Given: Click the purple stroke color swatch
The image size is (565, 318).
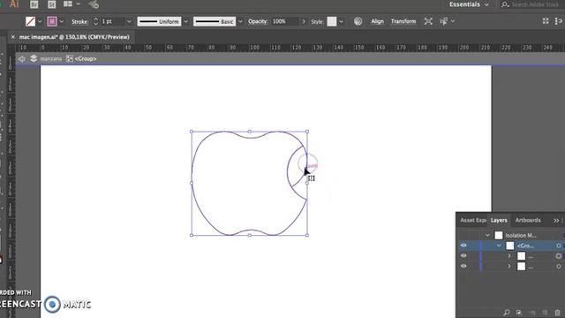Looking at the screenshot, I should (52, 21).
